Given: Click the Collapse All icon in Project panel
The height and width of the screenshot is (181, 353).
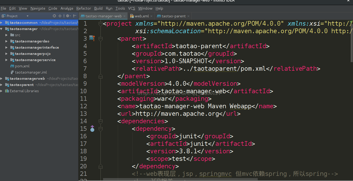Looking at the screenshot, I should coord(60,16).
